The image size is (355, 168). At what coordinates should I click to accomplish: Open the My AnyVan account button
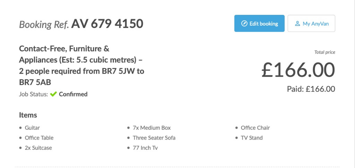311,24
